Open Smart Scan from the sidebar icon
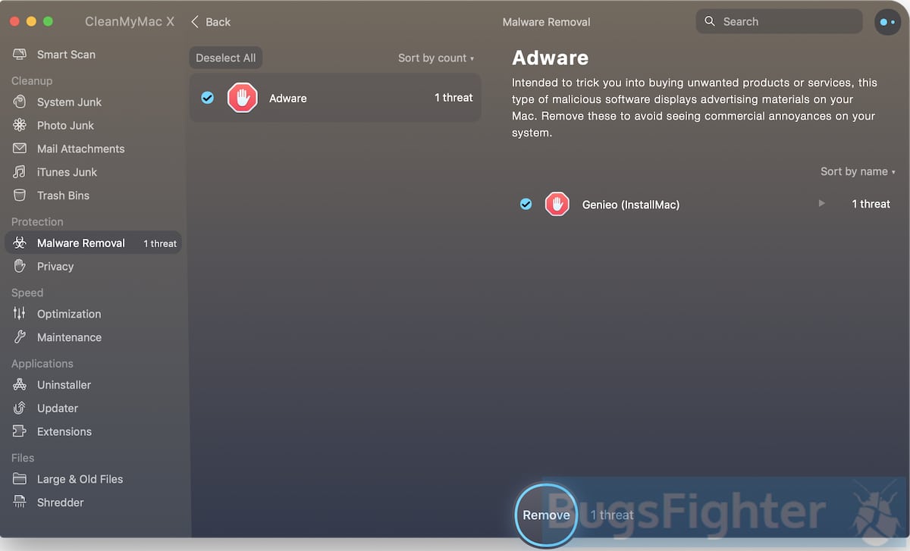Screen dimensions: 910x551 (x=20, y=55)
